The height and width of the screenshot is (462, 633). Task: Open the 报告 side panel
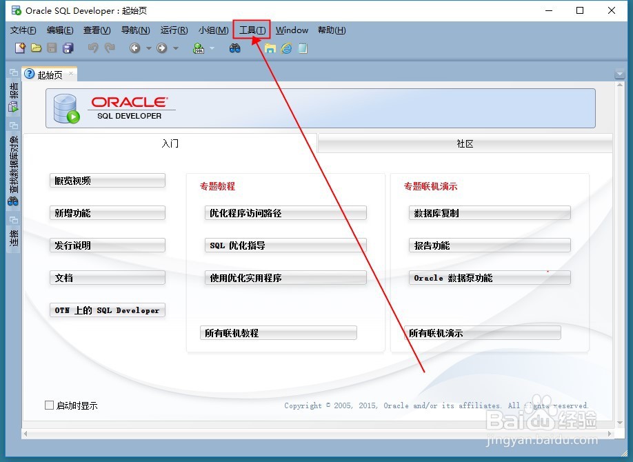[x=14, y=97]
